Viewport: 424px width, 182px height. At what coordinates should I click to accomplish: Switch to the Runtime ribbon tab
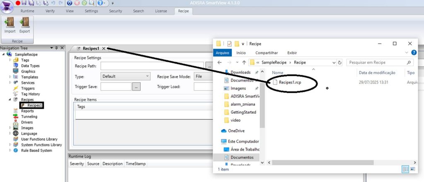pyautogui.click(x=27, y=11)
